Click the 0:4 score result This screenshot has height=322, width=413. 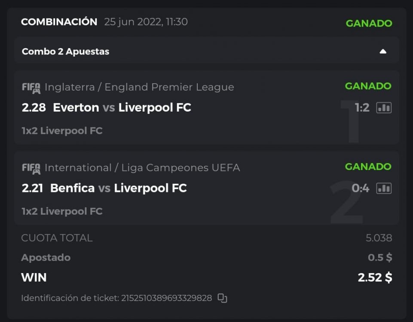pos(360,188)
